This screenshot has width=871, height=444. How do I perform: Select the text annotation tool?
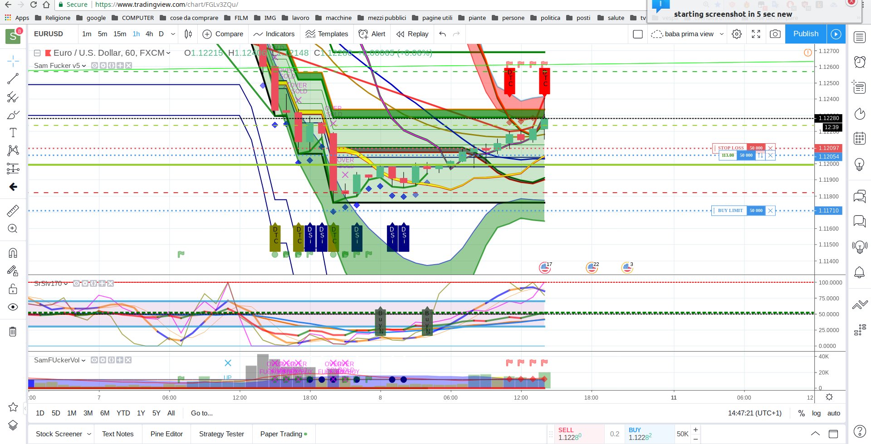(13, 133)
